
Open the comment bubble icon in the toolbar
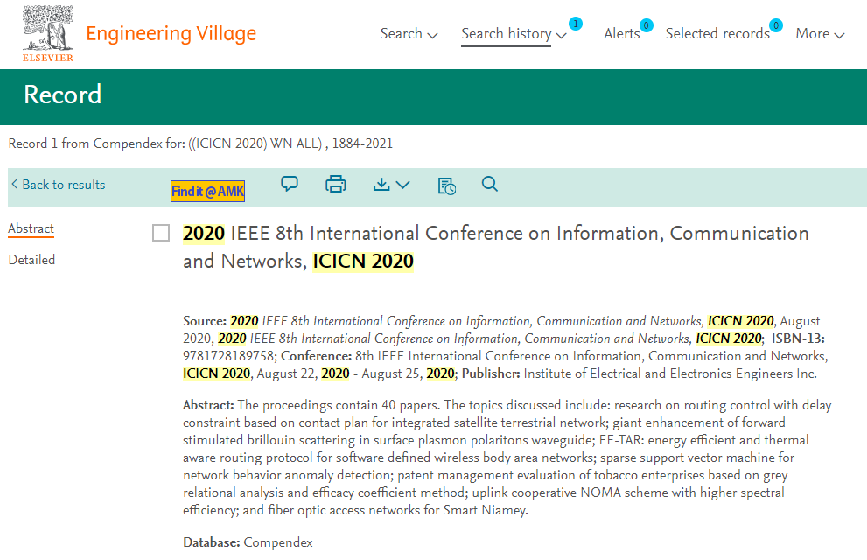coord(290,184)
